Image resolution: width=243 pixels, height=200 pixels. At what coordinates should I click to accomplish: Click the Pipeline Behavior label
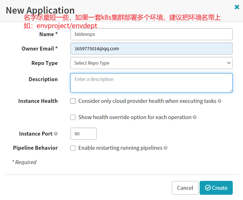click(35, 148)
